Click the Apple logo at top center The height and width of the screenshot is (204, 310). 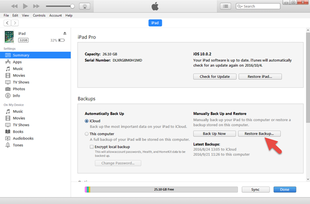coord(155,6)
